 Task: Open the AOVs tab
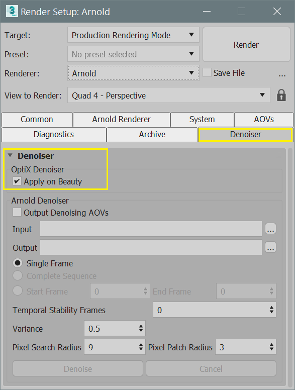click(x=264, y=120)
